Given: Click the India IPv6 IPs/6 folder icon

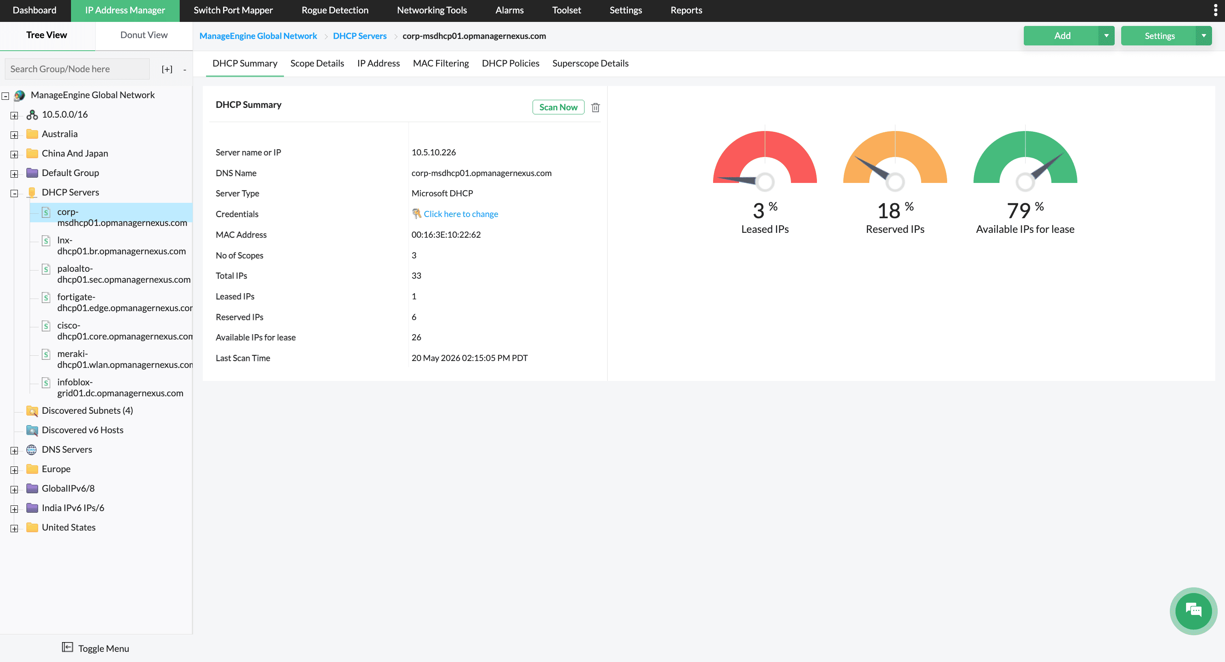Looking at the screenshot, I should point(32,508).
